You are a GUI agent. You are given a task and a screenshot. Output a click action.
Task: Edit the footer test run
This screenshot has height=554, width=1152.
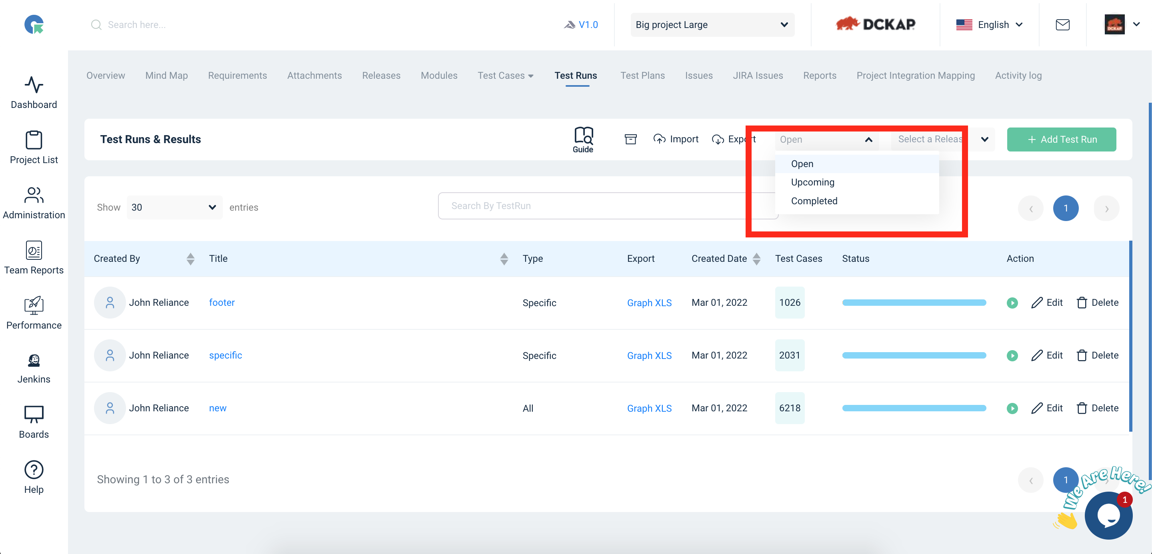click(1046, 303)
